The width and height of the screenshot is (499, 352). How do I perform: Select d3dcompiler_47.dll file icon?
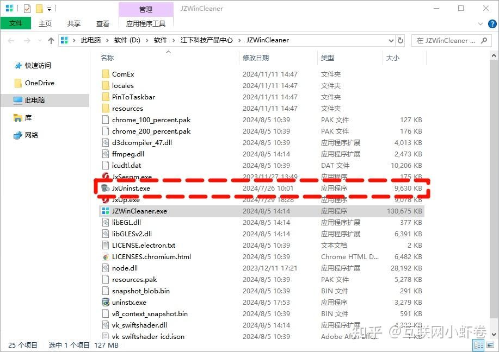(x=106, y=143)
